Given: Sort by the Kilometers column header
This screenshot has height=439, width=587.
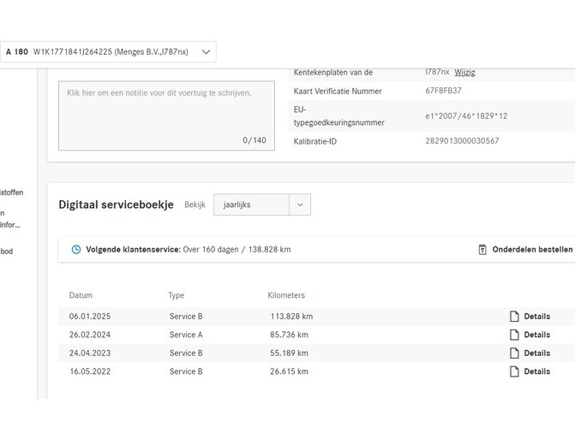Looking at the screenshot, I should [286, 295].
